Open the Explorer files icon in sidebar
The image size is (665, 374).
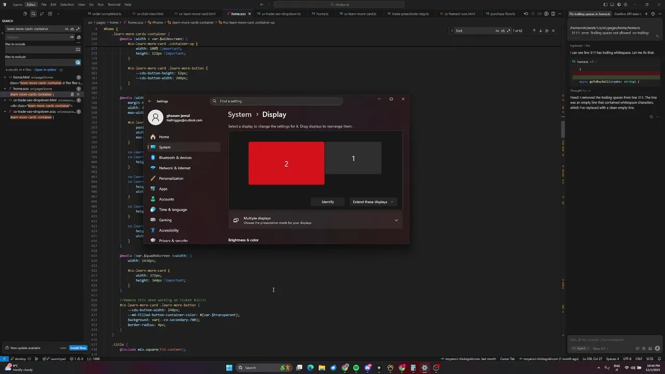pos(25,14)
